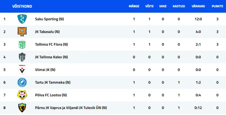The width and height of the screenshot is (226, 115).
Task: Sort table by VÄRAVAD header
Action: tap(198, 6)
